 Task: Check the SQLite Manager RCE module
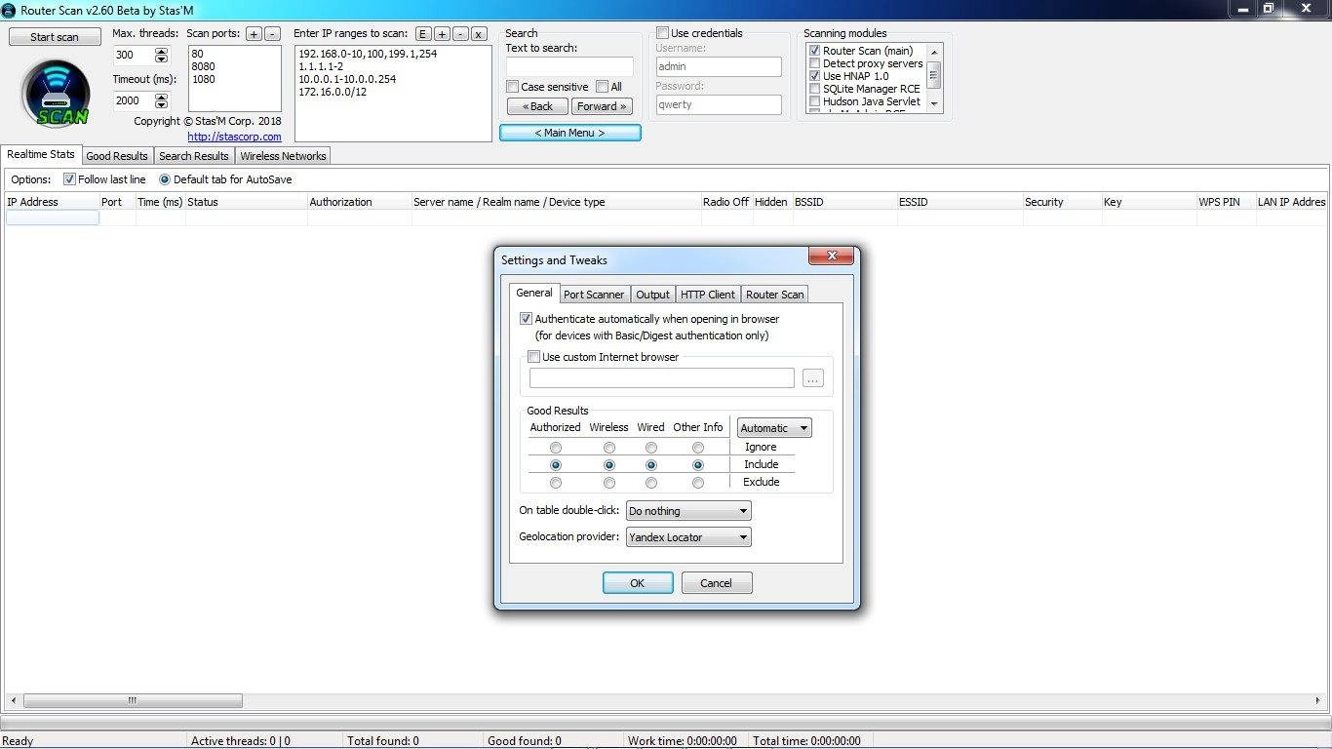coord(814,89)
